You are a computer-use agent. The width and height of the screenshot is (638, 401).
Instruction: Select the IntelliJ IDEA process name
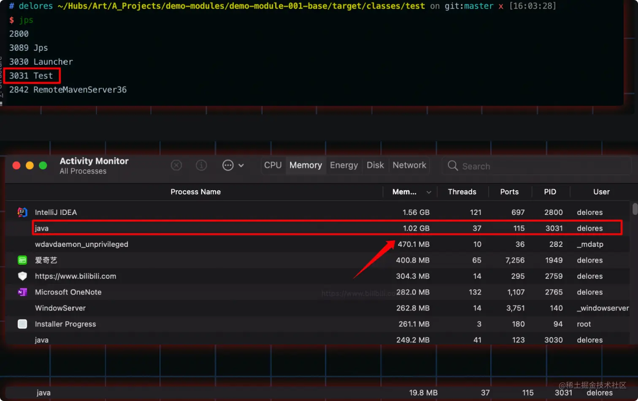(x=56, y=212)
